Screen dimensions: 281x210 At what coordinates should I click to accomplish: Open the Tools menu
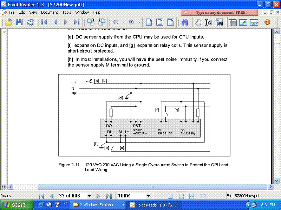click(66, 12)
